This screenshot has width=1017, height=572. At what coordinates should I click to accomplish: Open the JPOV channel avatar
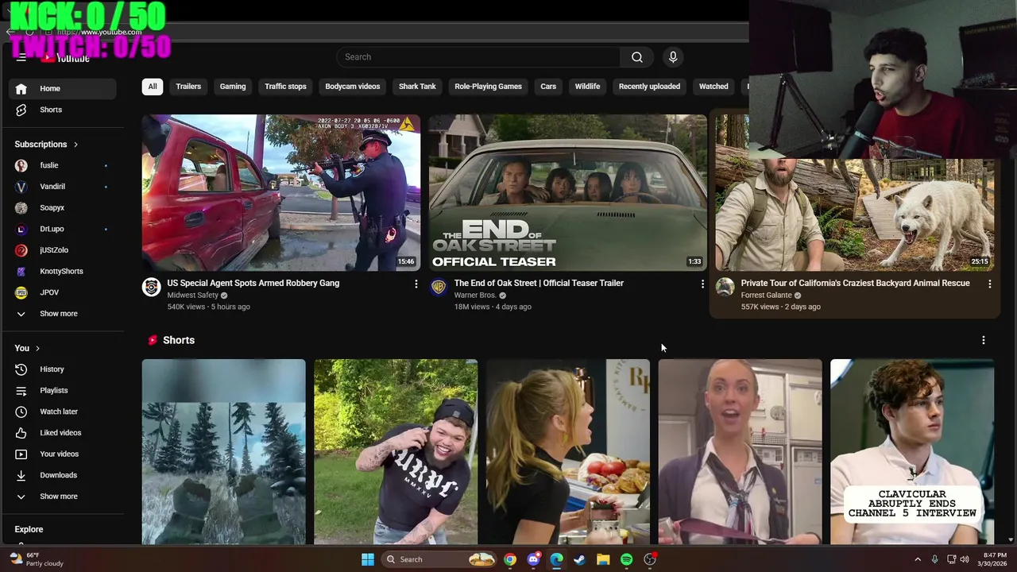coord(21,292)
